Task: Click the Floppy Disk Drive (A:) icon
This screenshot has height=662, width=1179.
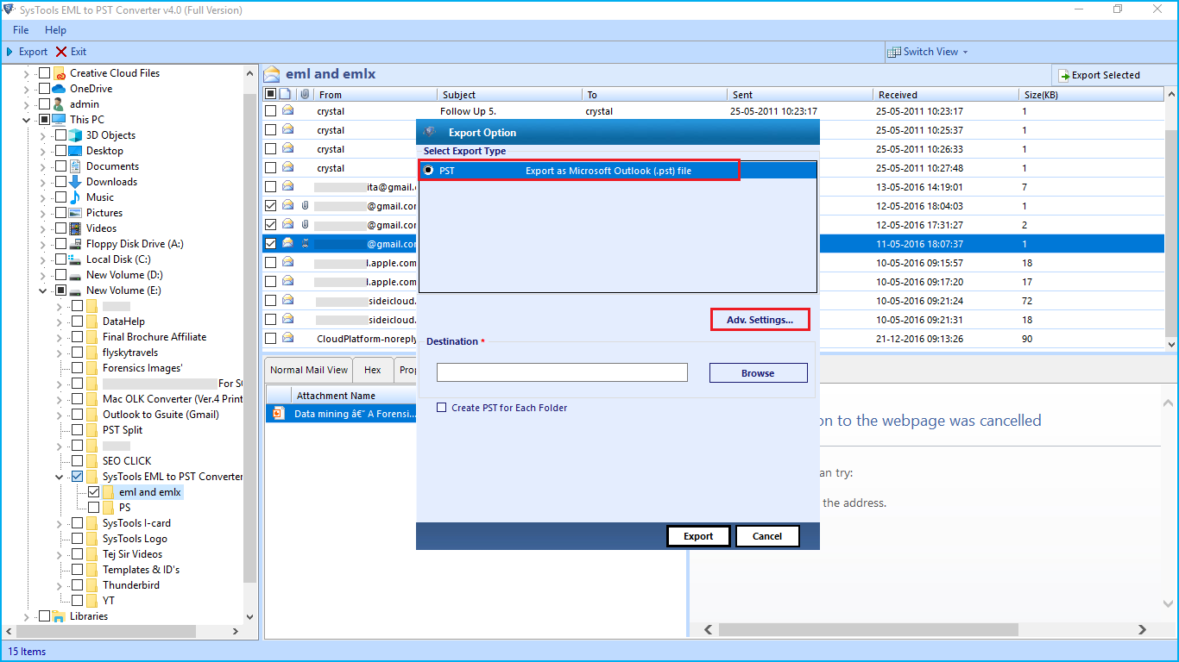Action: pos(75,244)
